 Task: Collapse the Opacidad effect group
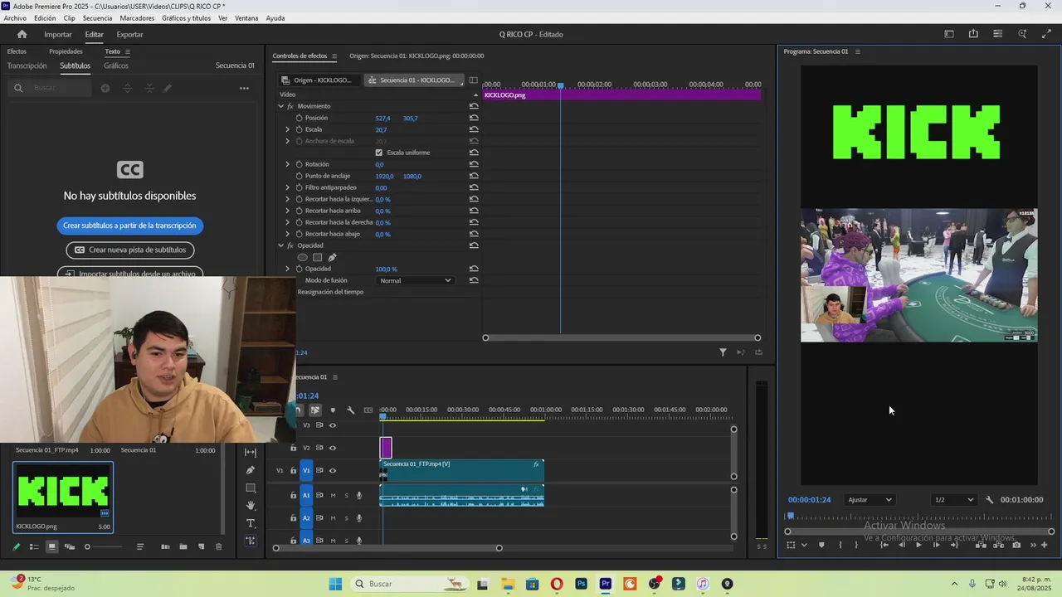point(280,245)
